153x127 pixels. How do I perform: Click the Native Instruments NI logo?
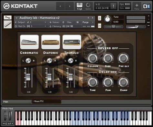(x=147, y=6)
